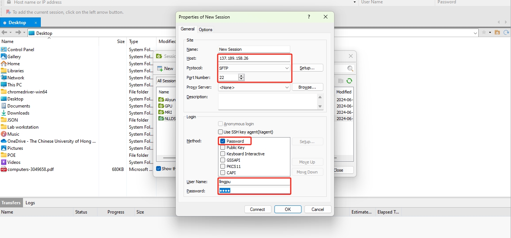Click the magnifier search icon in Sessions dialog
This screenshot has width=511, height=238.
[350, 69]
